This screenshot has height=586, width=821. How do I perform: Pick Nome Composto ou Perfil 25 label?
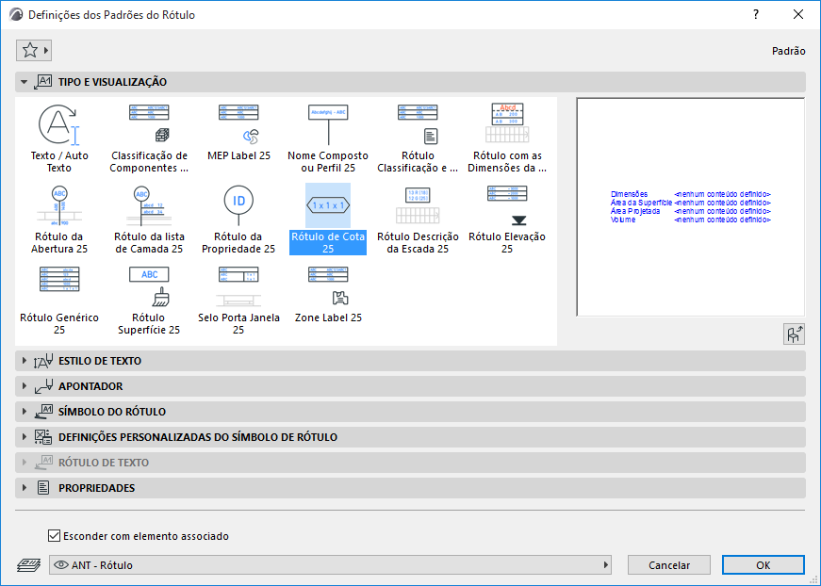328,138
